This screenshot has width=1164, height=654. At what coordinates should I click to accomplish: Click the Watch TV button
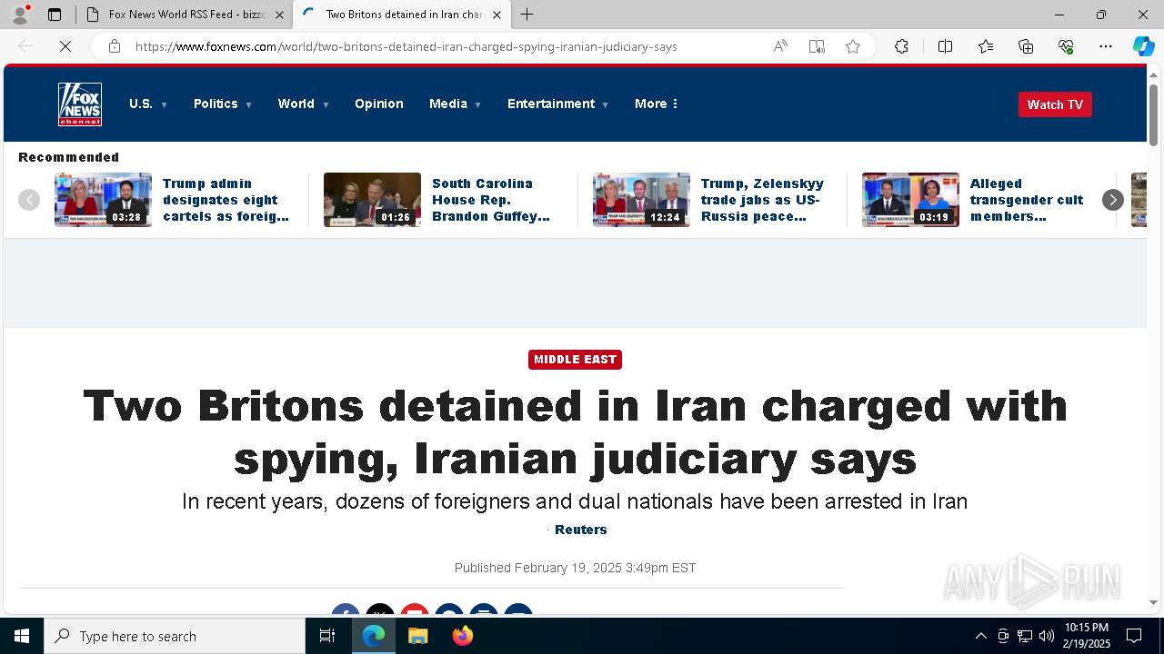[x=1055, y=104]
